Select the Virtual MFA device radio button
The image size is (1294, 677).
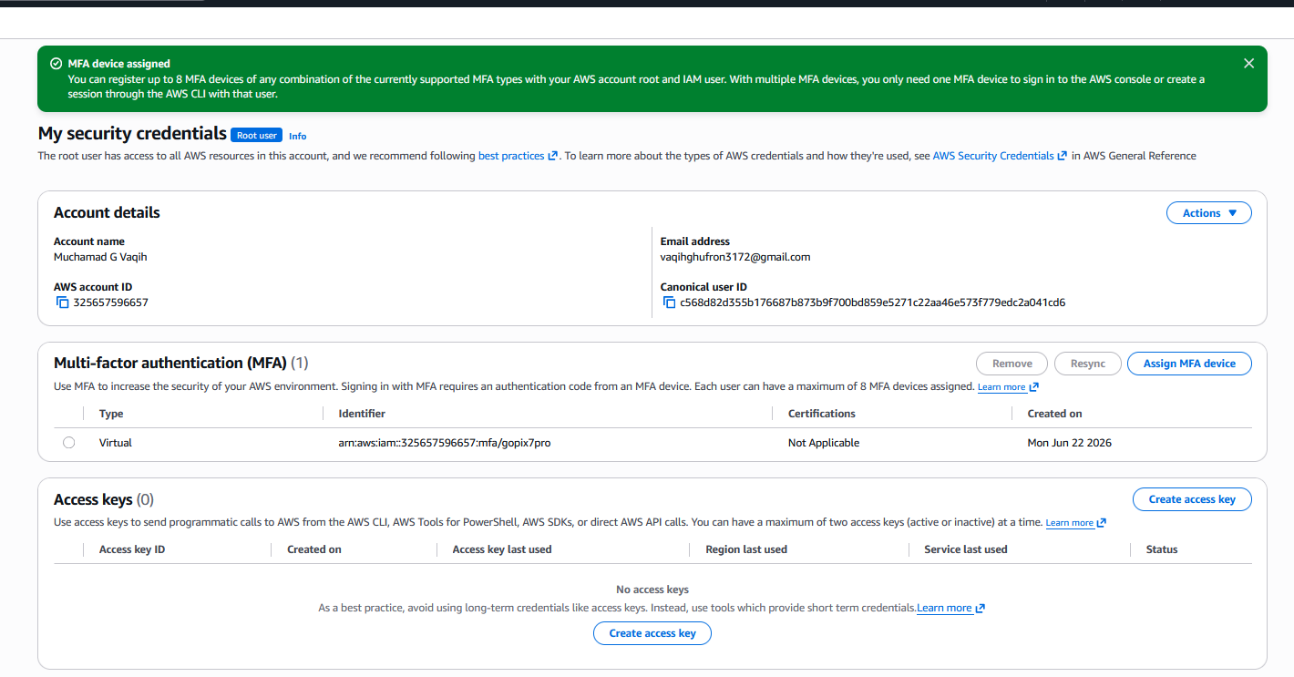coord(69,443)
